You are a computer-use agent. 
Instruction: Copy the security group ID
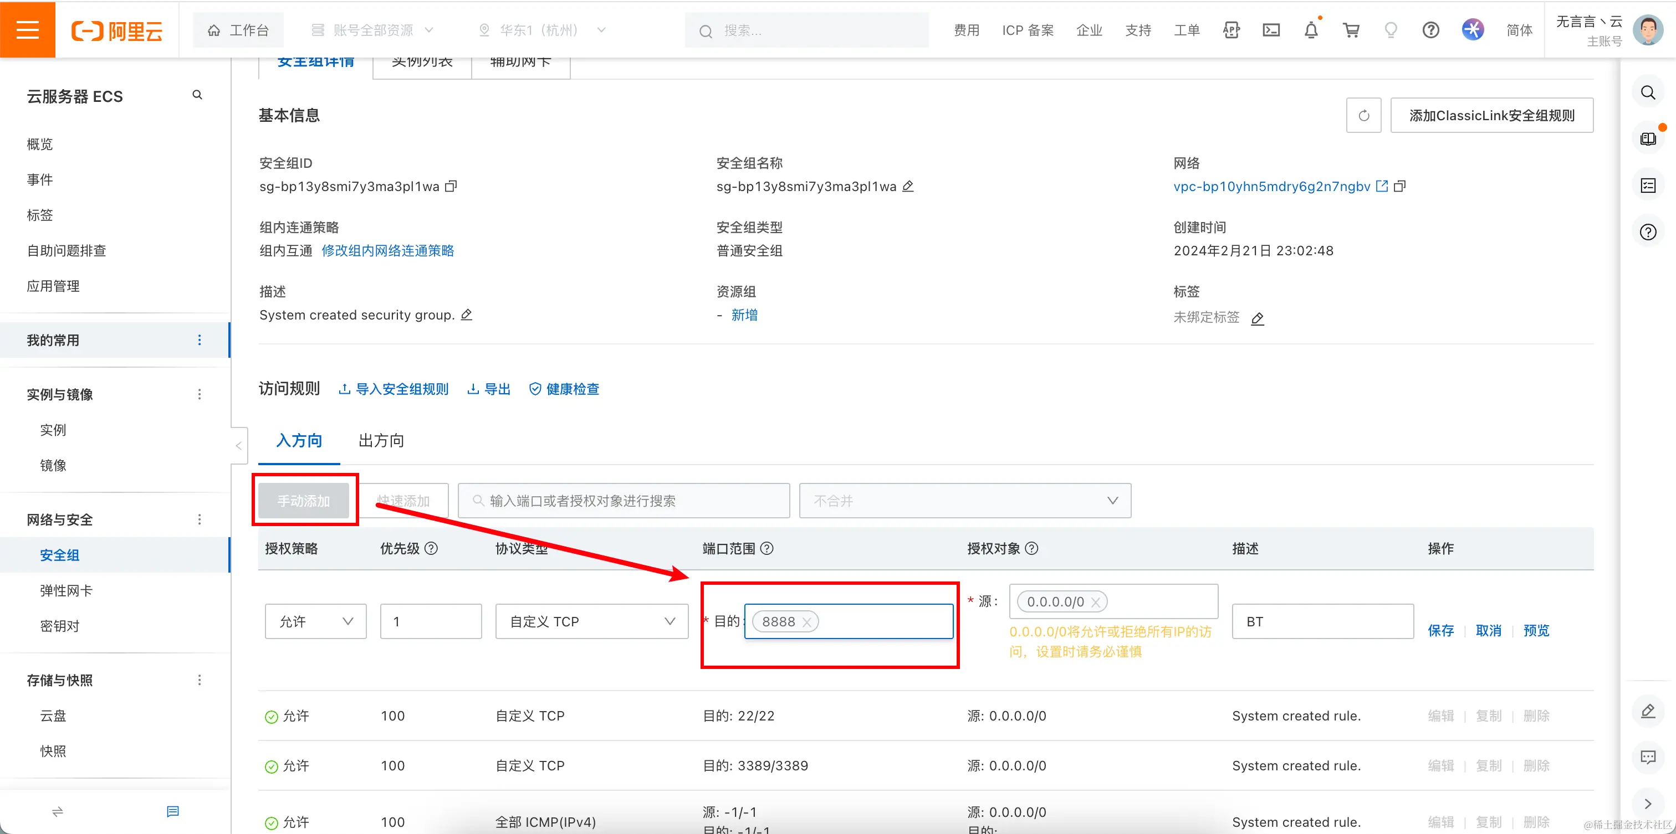451,187
